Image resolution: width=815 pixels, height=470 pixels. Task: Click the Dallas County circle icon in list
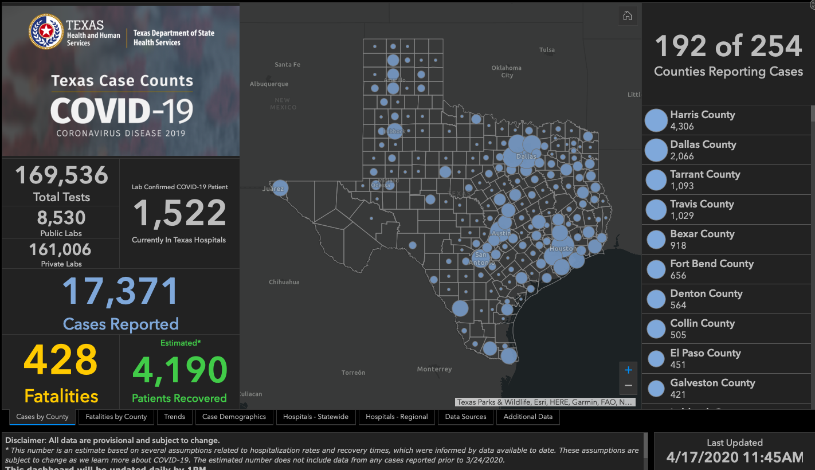(656, 150)
